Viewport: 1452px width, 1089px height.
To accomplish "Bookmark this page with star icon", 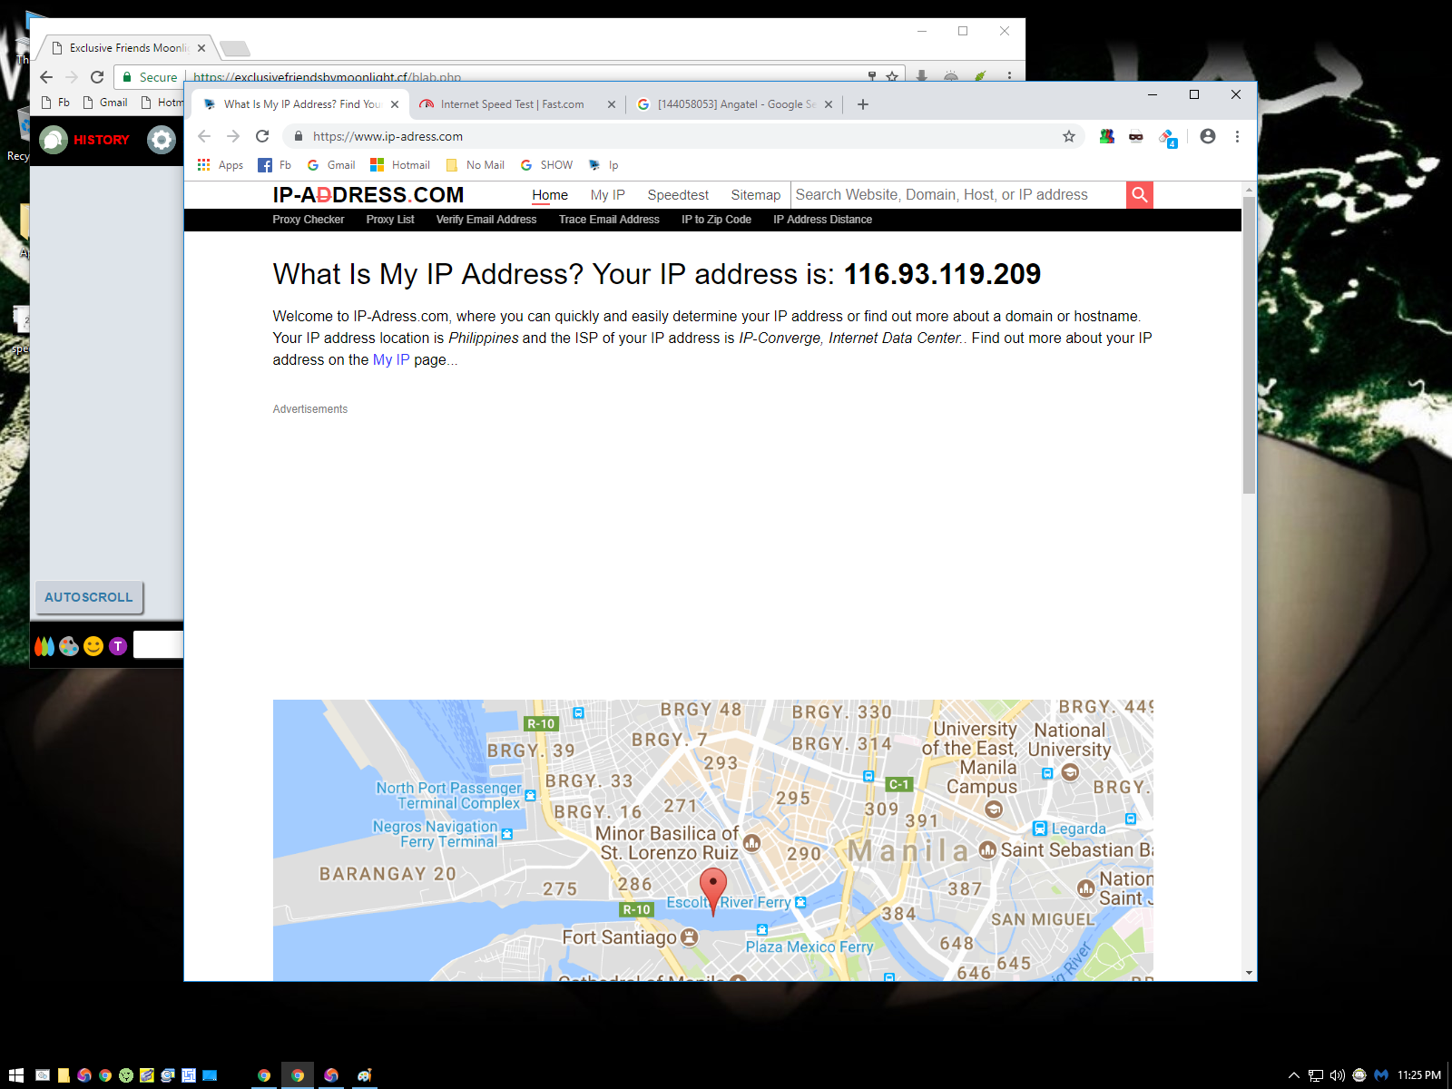I will click(1069, 136).
